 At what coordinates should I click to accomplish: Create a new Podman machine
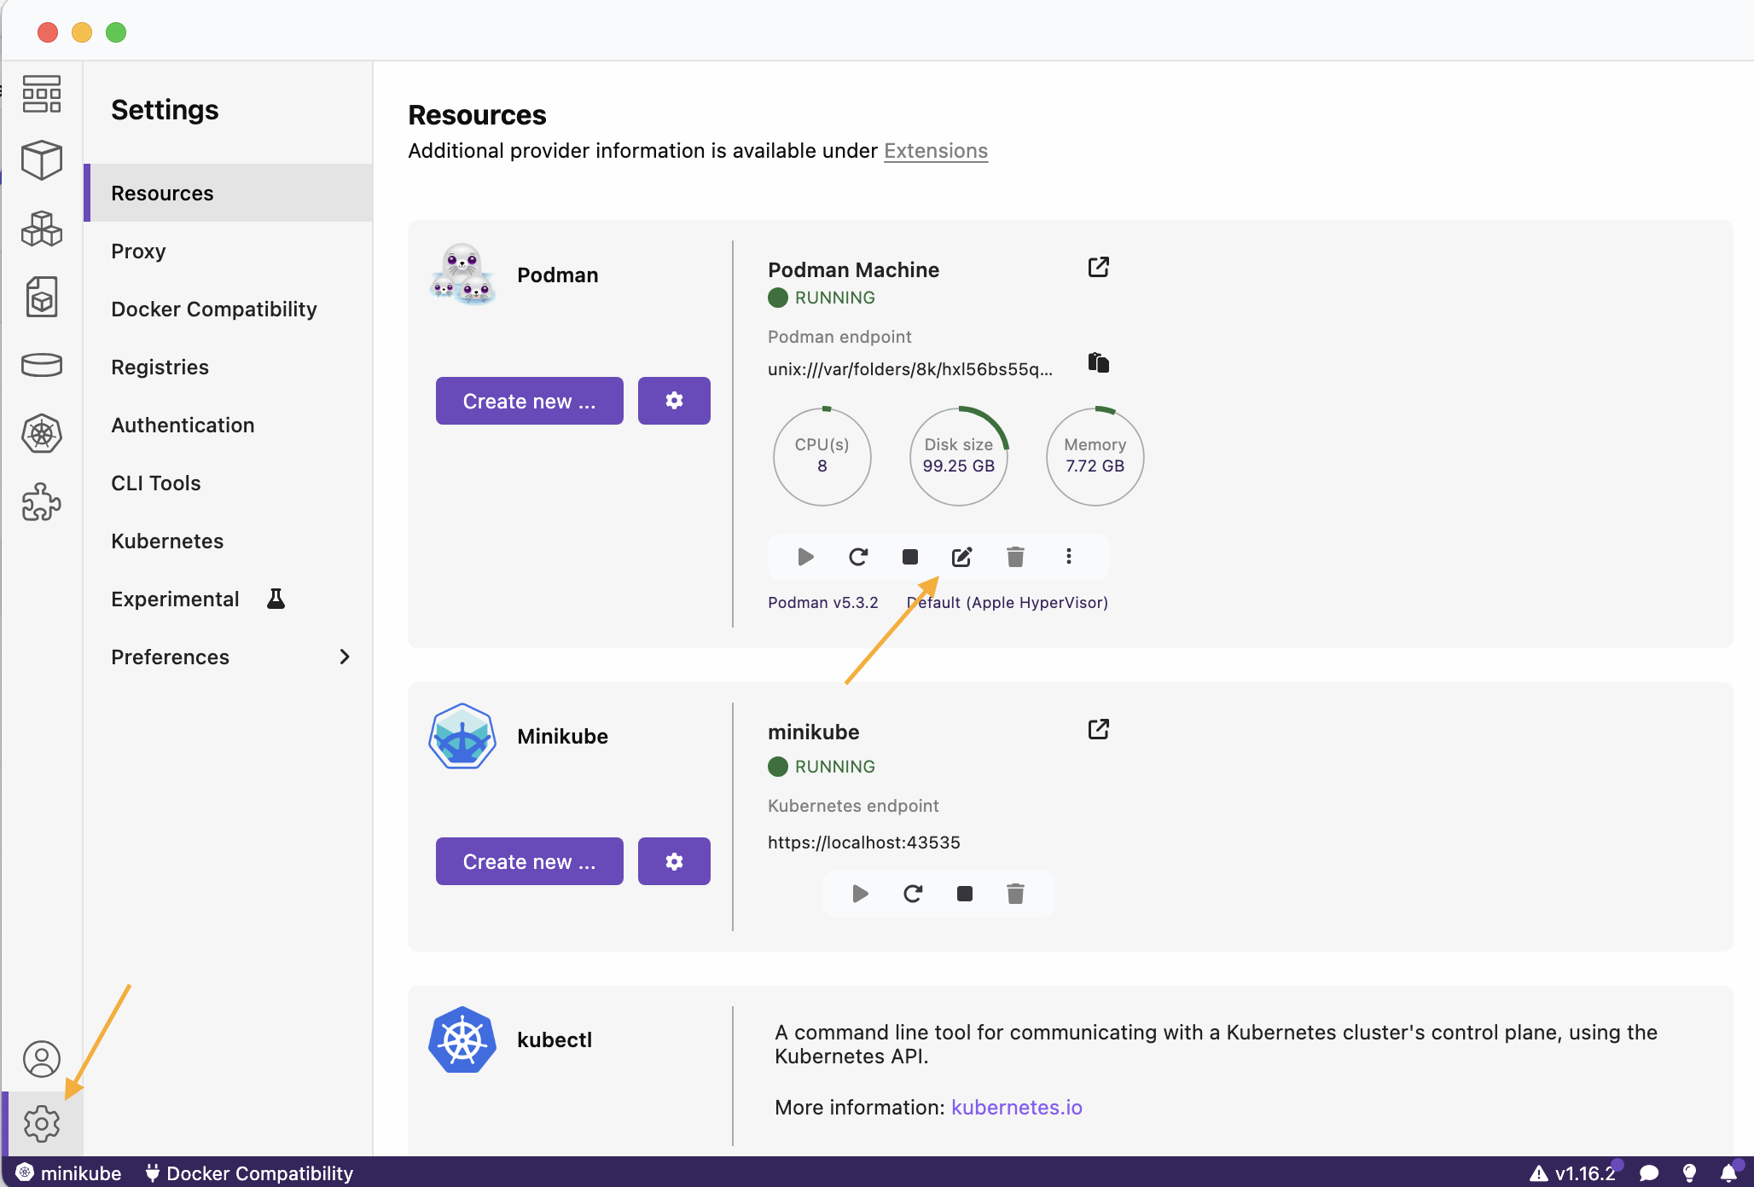pos(529,401)
